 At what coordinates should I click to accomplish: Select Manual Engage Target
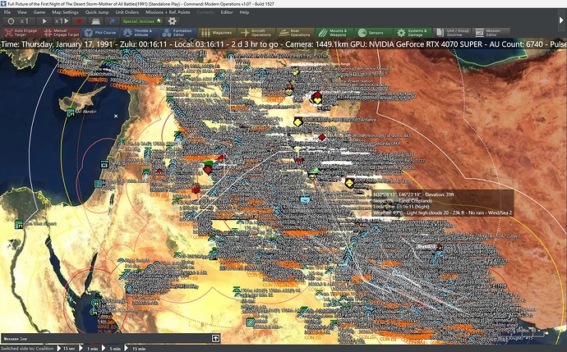tap(61, 33)
